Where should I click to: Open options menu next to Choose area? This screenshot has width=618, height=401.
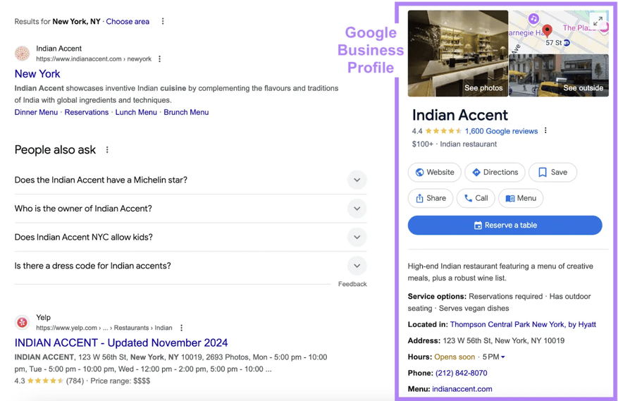(163, 21)
